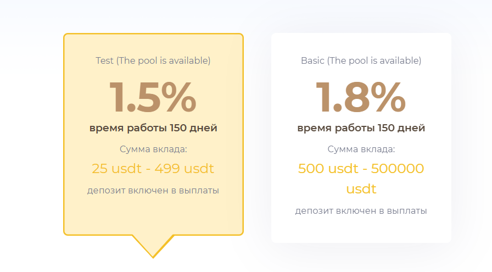Viewport: 492px width, 272px height.
Task: Click 'Сумма вклада:' label in Basic card
Action: click(361, 149)
